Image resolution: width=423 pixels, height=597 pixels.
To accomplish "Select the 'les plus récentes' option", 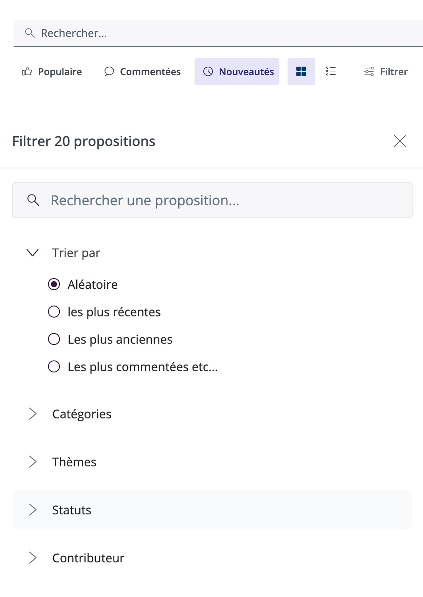I will pos(54,311).
